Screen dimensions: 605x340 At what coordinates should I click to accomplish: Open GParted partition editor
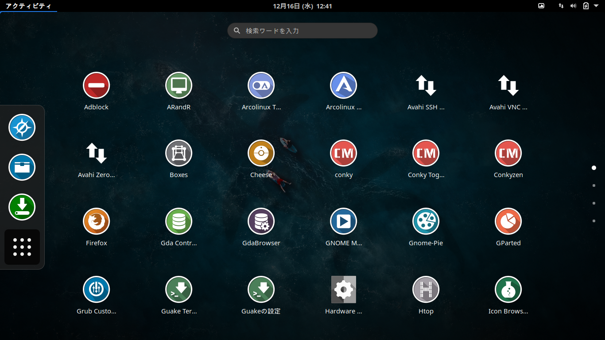(x=508, y=221)
